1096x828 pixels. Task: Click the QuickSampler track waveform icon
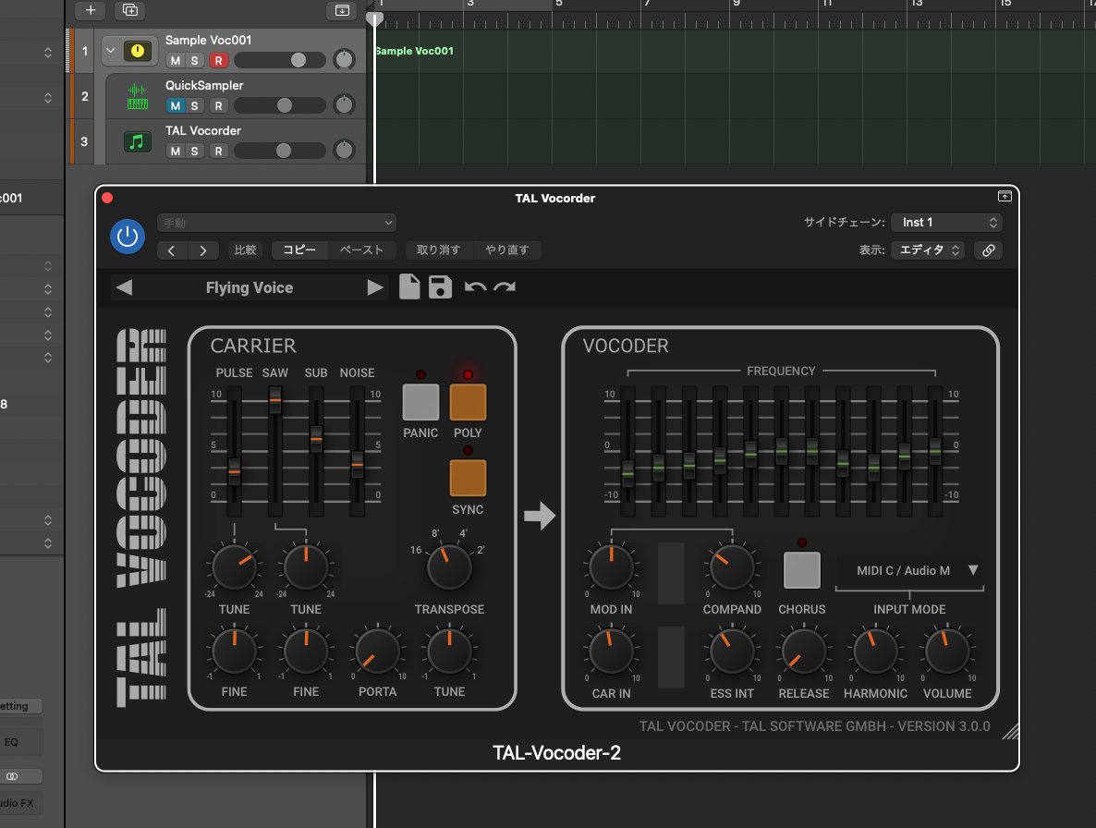tap(138, 96)
